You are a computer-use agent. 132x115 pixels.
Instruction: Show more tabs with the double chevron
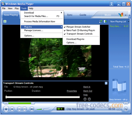pos(129,15)
